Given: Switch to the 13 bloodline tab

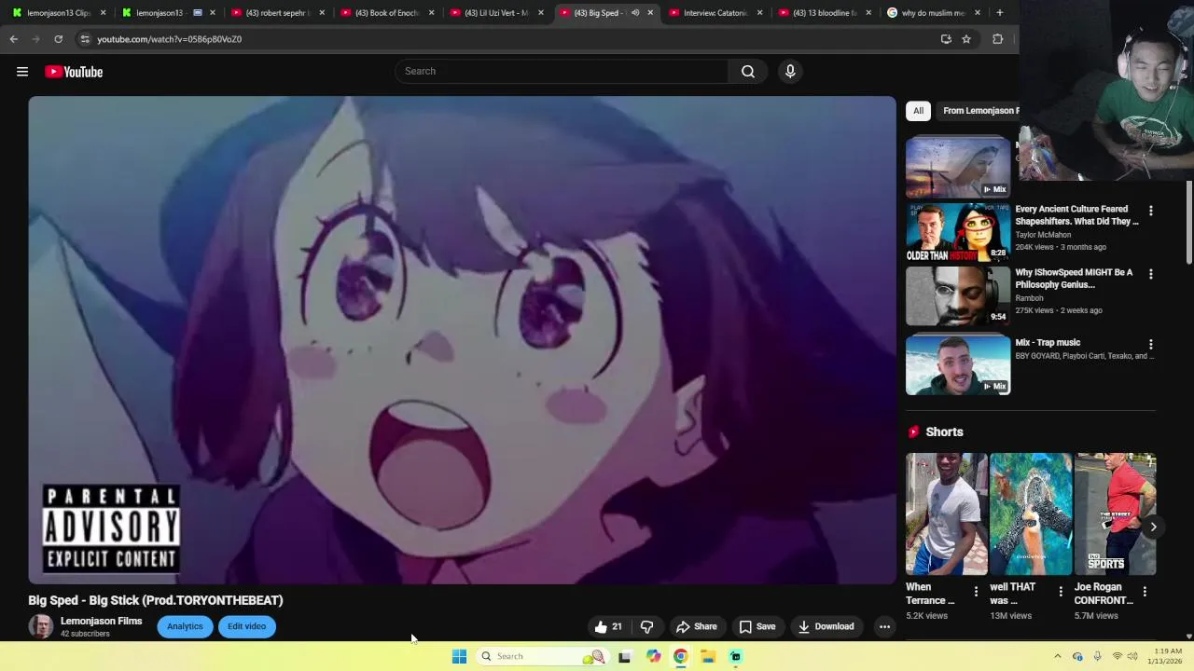Looking at the screenshot, I should [824, 13].
